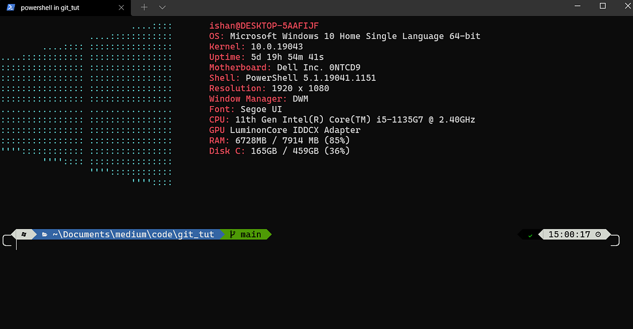This screenshot has width=633, height=329.
Task: Select the "powershell in git_tut" tab
Action: click(x=65, y=7)
